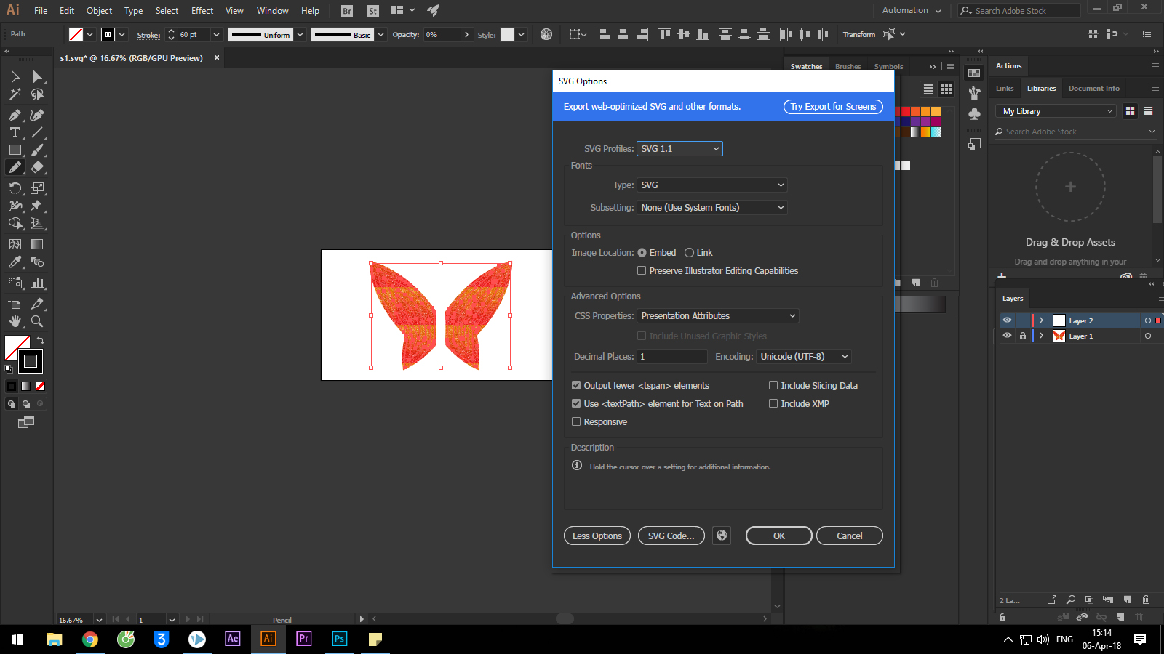This screenshot has width=1164, height=654.
Task: Open the Transform panel link
Action: pyautogui.click(x=859, y=34)
